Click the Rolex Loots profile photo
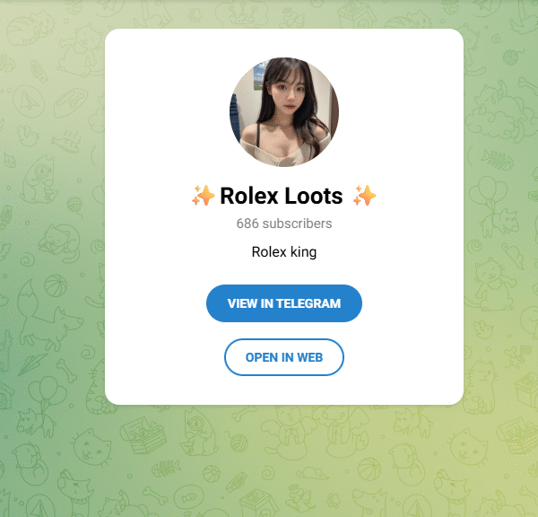 (x=283, y=111)
